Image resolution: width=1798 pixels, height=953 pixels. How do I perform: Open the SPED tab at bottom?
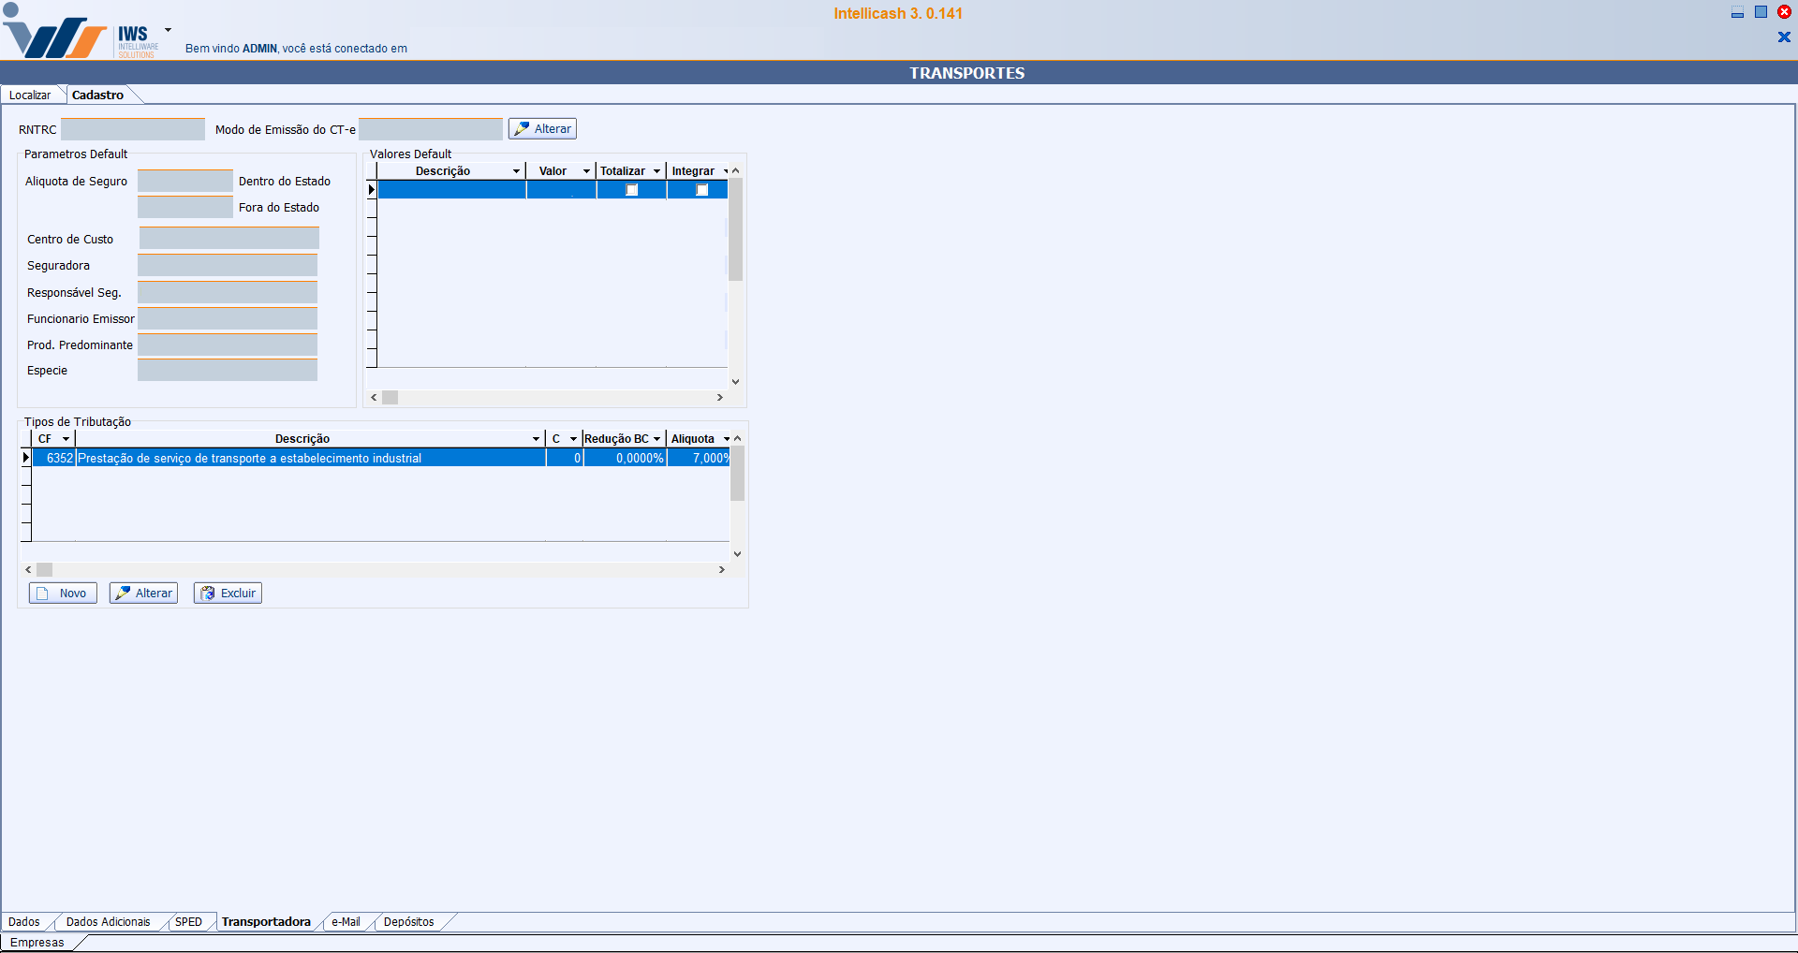tap(188, 922)
